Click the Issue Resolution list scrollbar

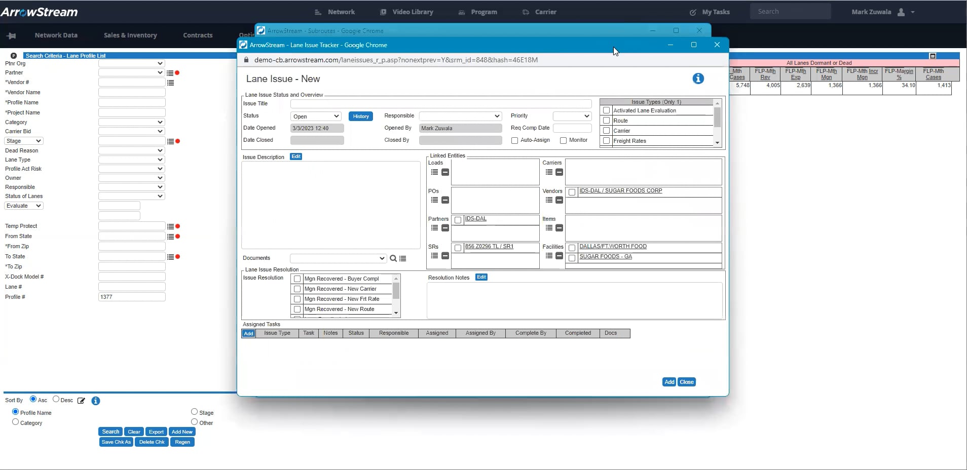click(396, 296)
